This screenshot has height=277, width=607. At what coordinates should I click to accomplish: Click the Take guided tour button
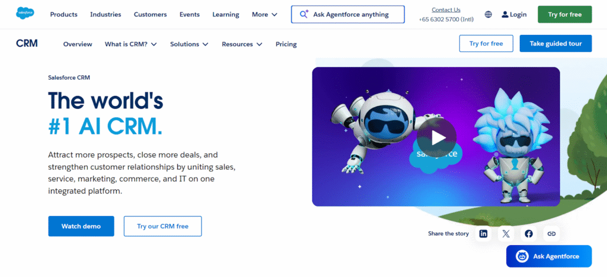[x=555, y=44]
